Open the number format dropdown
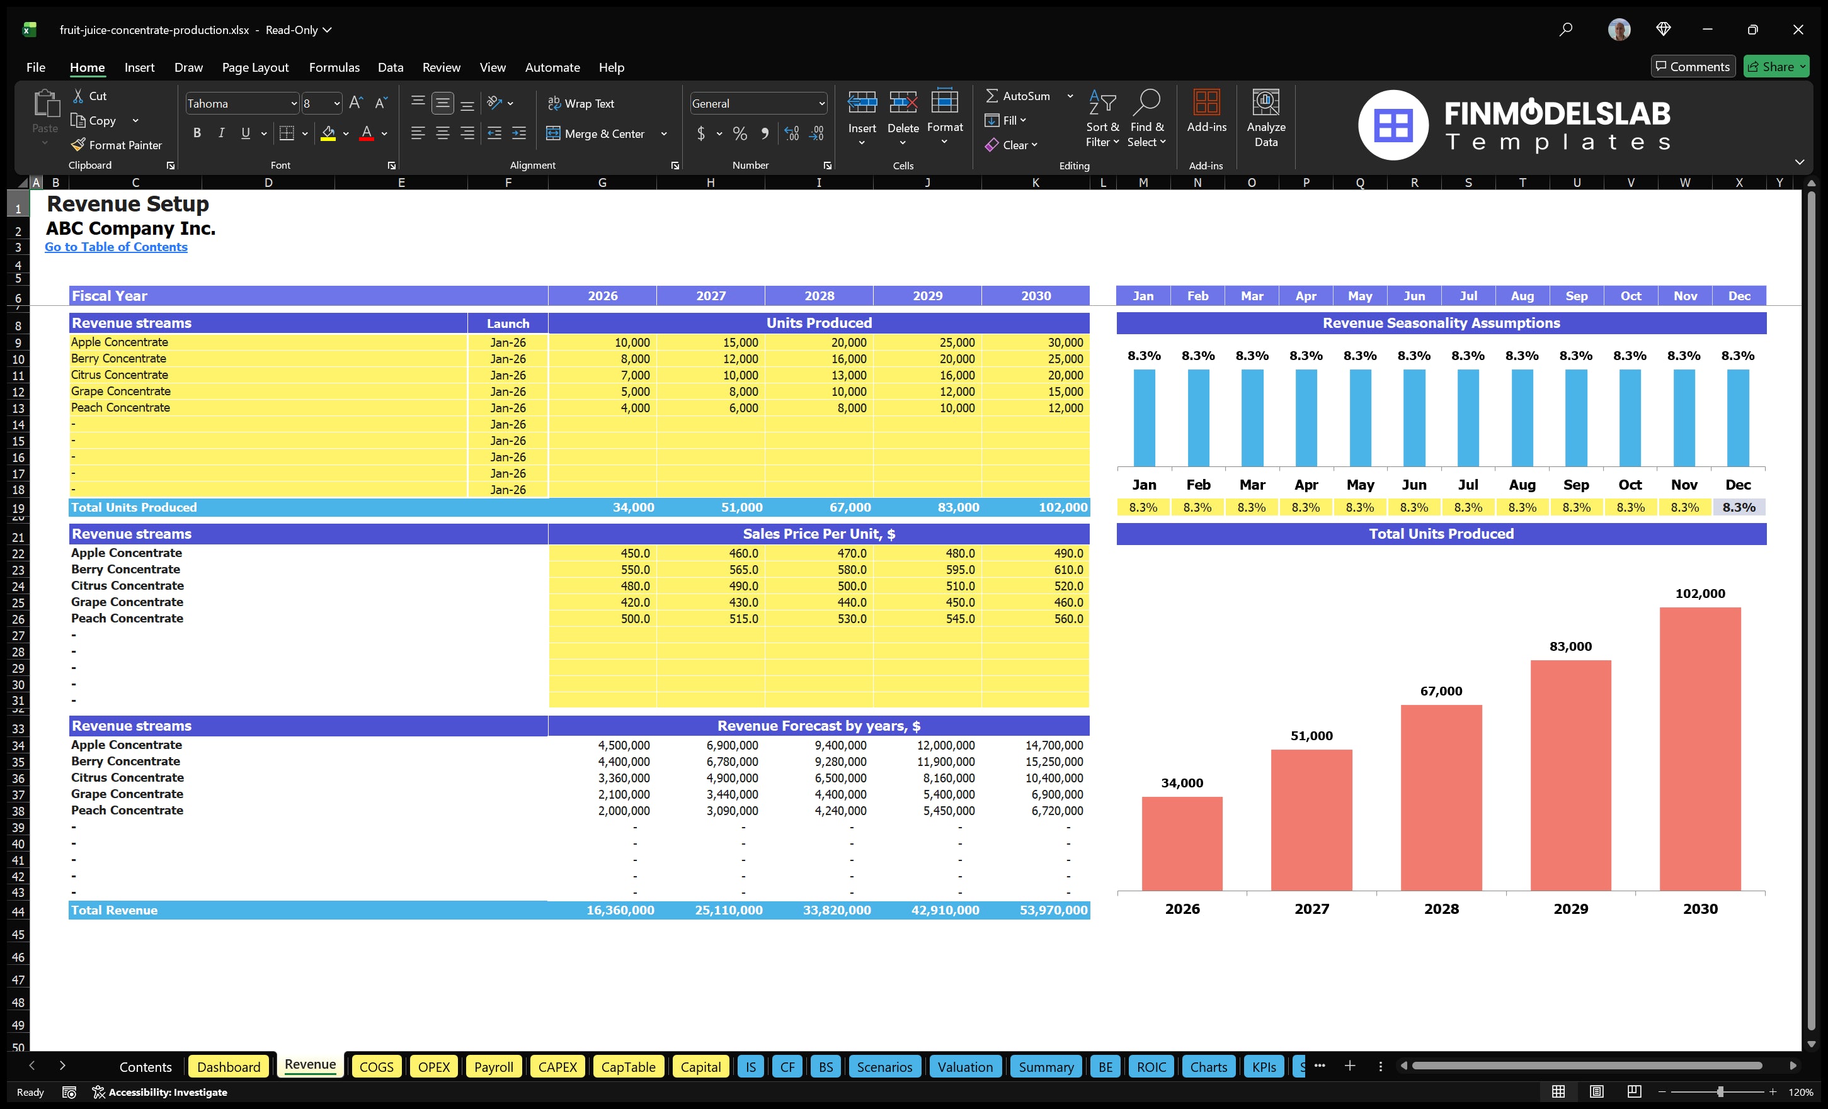Screen dimensions: 1828x1109 click(x=821, y=103)
